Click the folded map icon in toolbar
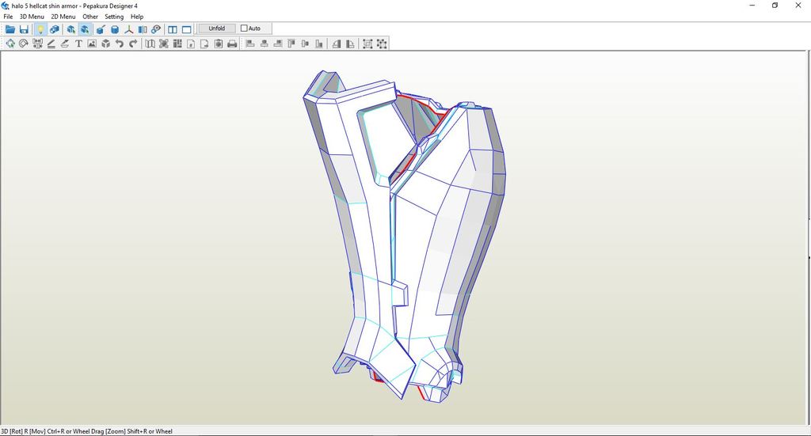This screenshot has width=811, height=436. (x=150, y=44)
